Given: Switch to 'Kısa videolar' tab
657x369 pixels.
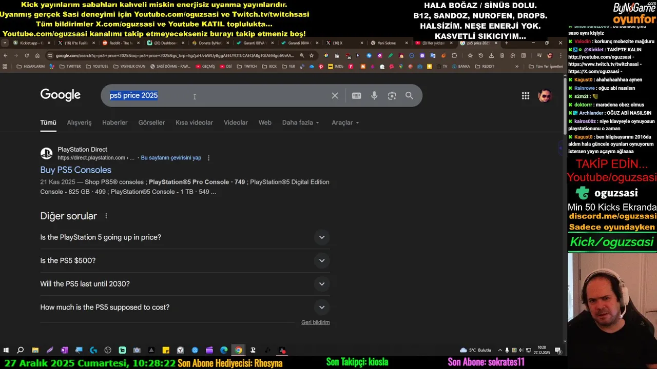Looking at the screenshot, I should tap(194, 122).
